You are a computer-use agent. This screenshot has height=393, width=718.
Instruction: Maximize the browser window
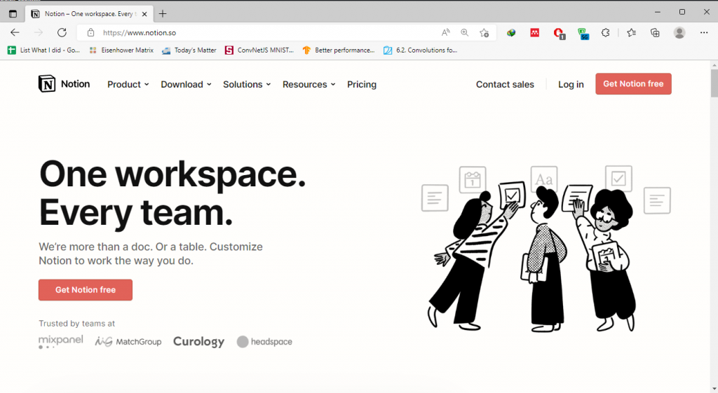click(682, 13)
